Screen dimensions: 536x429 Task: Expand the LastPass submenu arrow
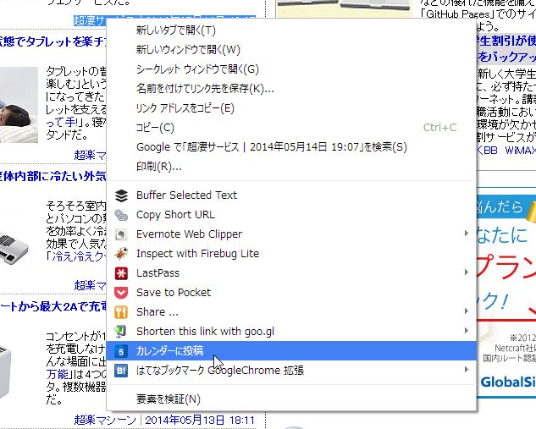pos(467,272)
